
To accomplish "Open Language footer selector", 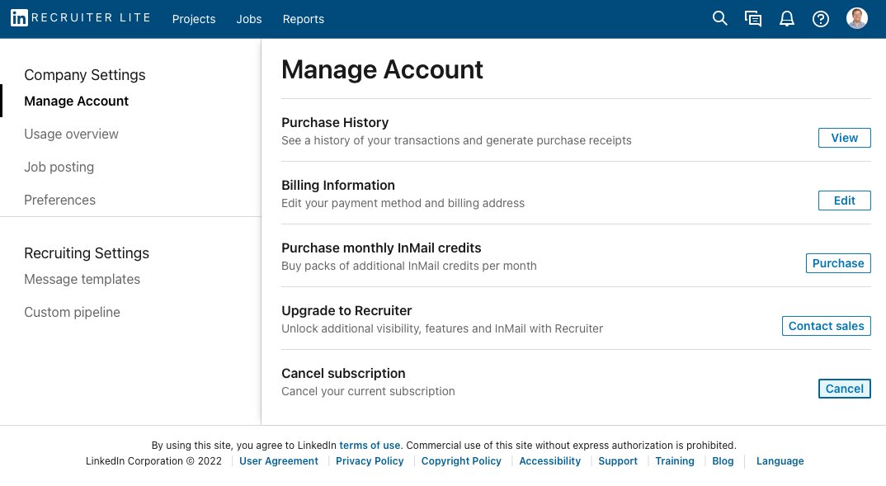I will pyautogui.click(x=780, y=461).
